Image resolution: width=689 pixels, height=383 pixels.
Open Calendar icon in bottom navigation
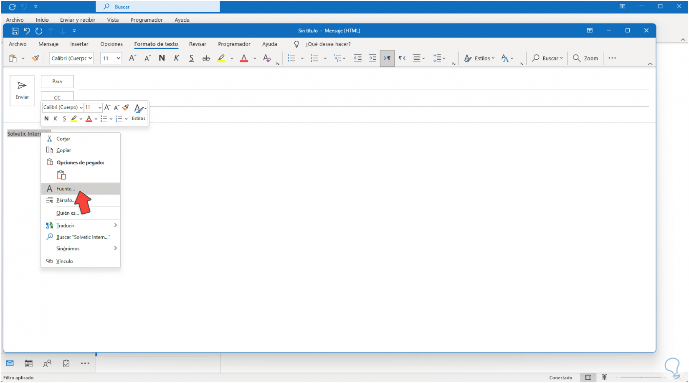28,363
